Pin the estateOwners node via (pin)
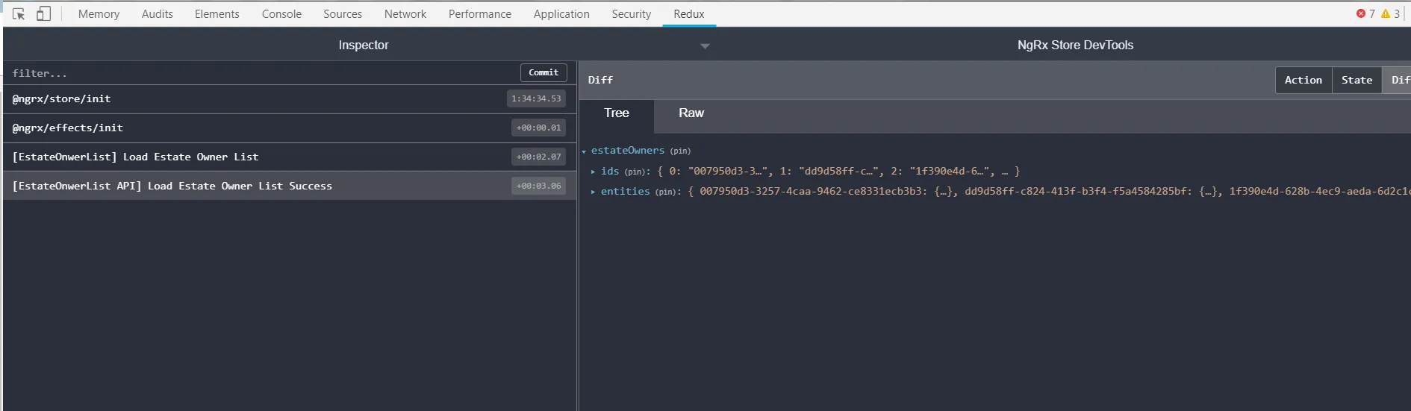Screen dimensions: 1411x411 (x=680, y=151)
